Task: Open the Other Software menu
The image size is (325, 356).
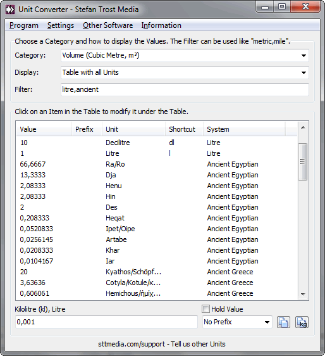Action: (108, 25)
